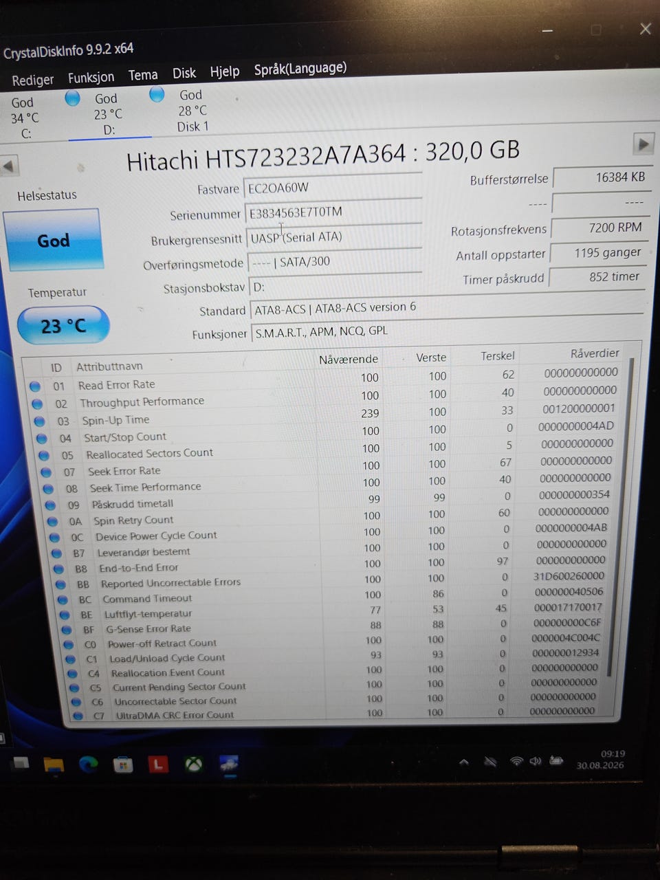Click the Bufferstørrelse 16384 KB field
Screen dimensions: 660x880
click(602, 177)
